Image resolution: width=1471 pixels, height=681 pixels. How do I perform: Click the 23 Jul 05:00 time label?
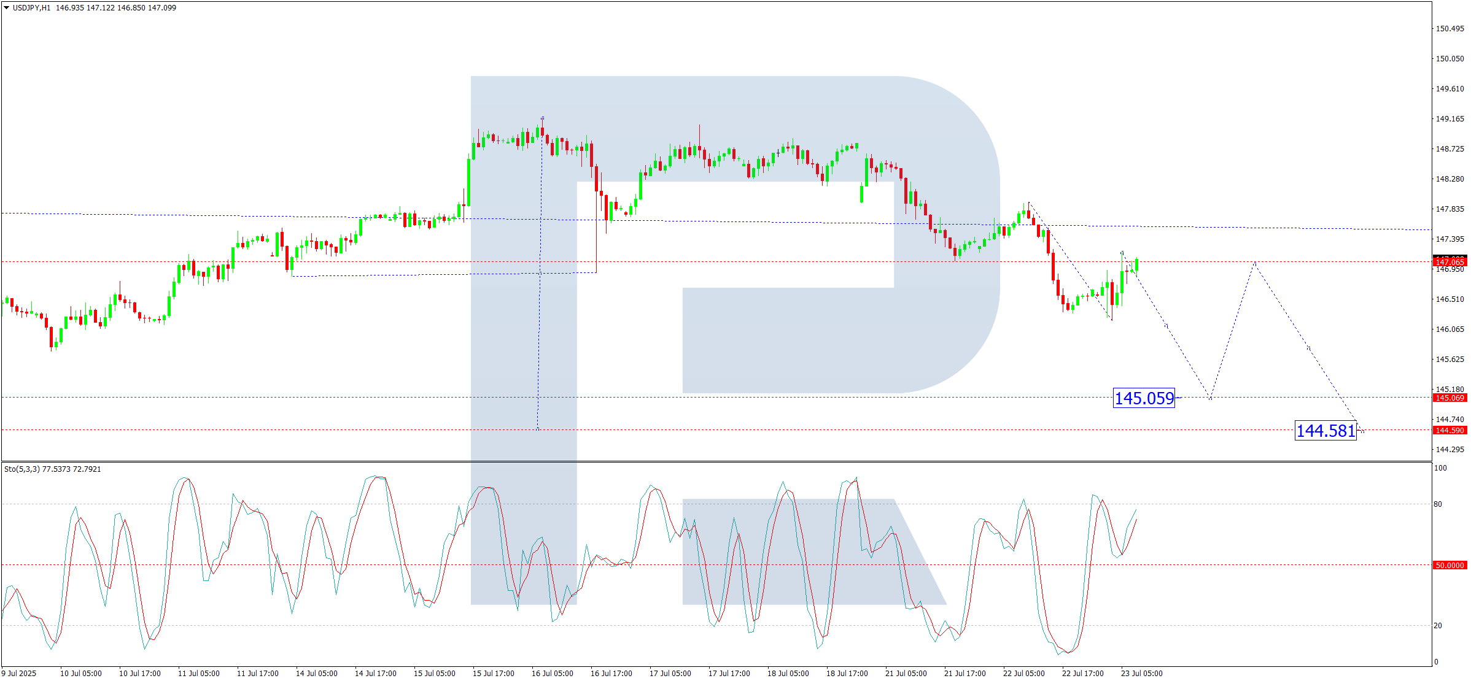point(1141,674)
